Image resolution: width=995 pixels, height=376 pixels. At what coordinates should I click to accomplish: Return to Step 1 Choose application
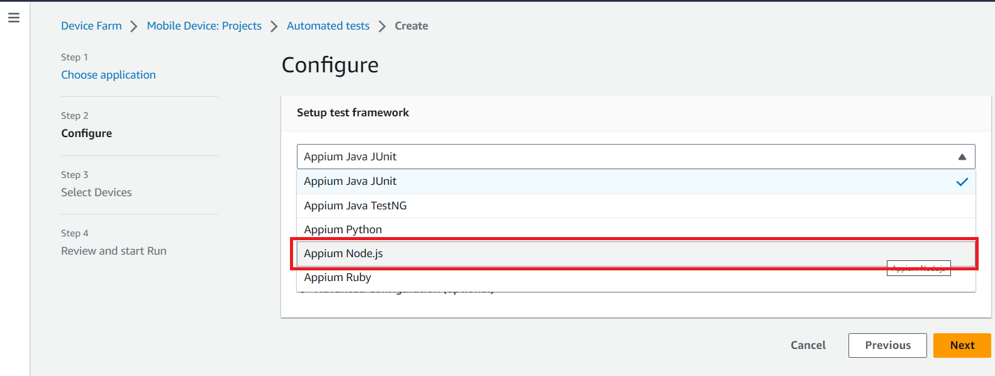pos(108,75)
